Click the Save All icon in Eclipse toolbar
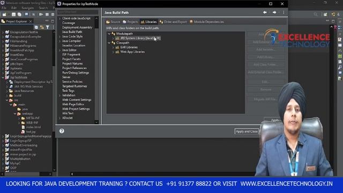This screenshot has width=343, height=193. tap(19, 14)
